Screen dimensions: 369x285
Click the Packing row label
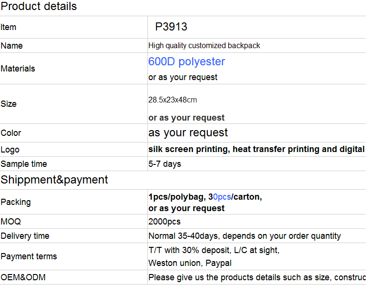click(16, 202)
